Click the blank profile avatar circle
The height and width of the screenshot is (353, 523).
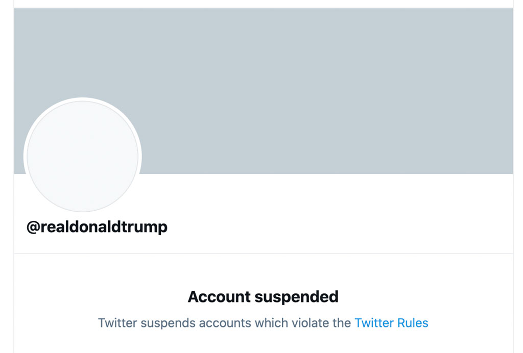82,156
